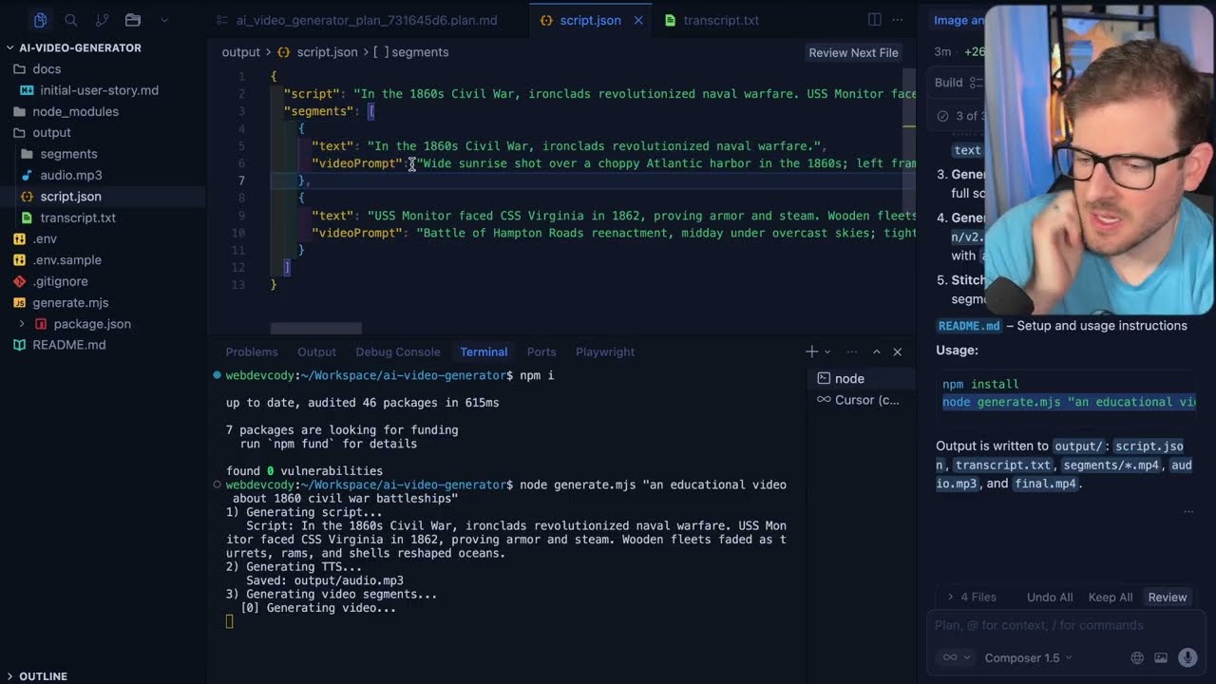Open the Composer 1.5 model dropdown
The width and height of the screenshot is (1216, 684).
click(1028, 657)
